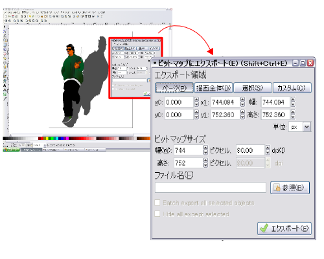Click the y0 value field showing 0.000
Screen dimensions: 324x259
[x=179, y=115]
